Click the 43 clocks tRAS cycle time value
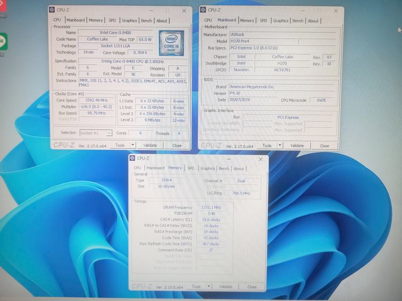 (x=211, y=238)
